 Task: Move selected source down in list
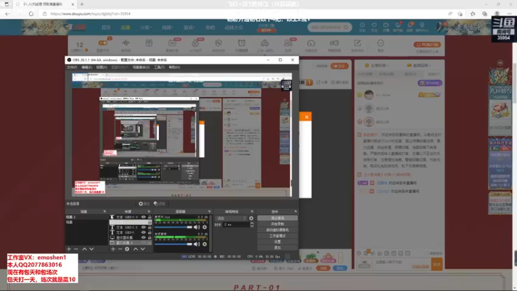(x=143, y=249)
